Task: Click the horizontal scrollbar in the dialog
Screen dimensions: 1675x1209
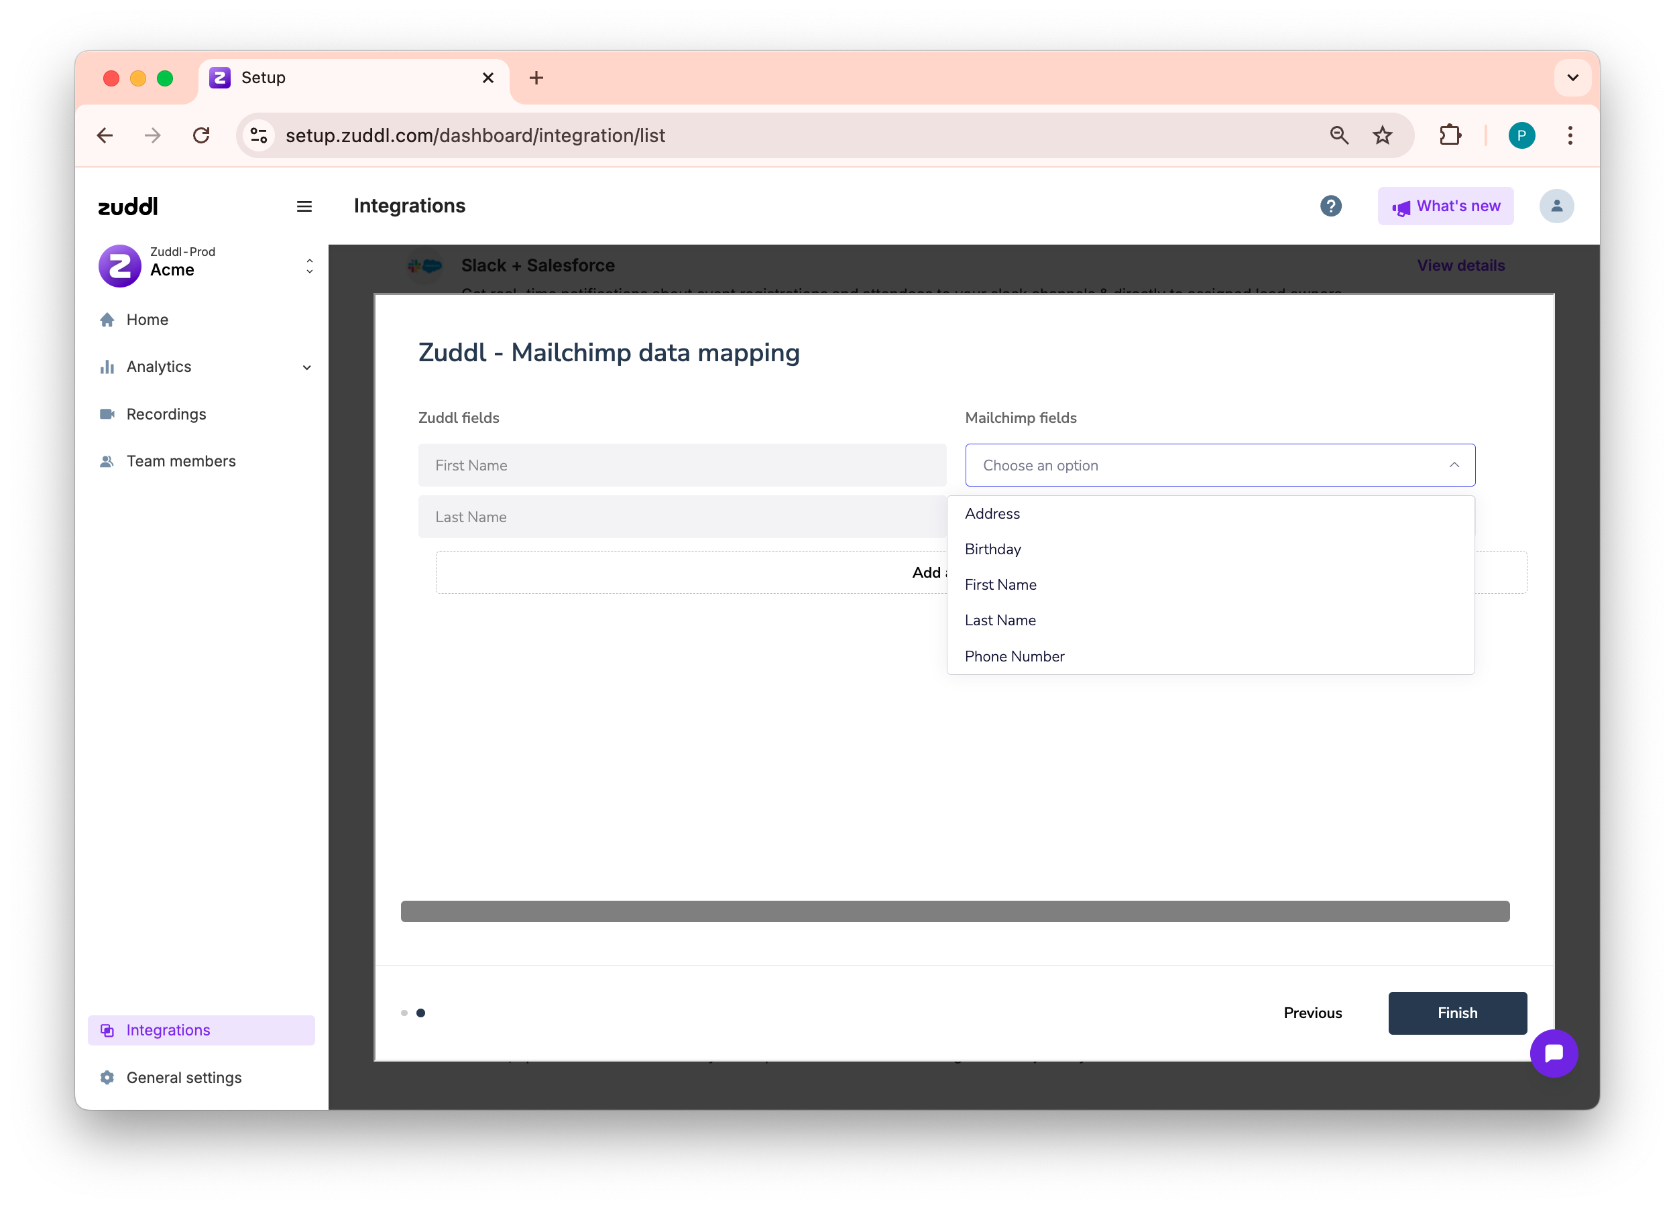Action: coord(954,911)
